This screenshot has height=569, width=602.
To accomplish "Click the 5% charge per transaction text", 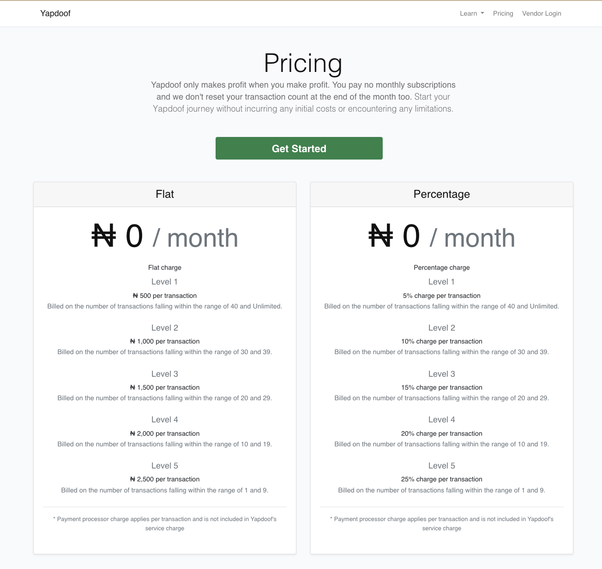I will pos(441,296).
